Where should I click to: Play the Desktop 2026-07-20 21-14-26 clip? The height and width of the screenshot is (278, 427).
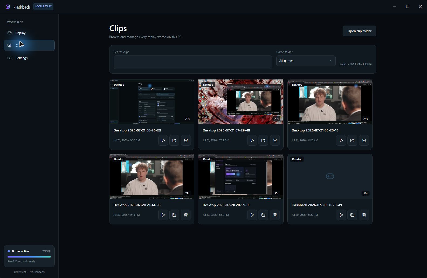(163, 215)
